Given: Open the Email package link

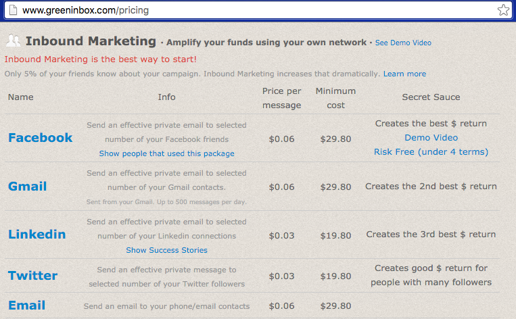Looking at the screenshot, I should point(26,305).
